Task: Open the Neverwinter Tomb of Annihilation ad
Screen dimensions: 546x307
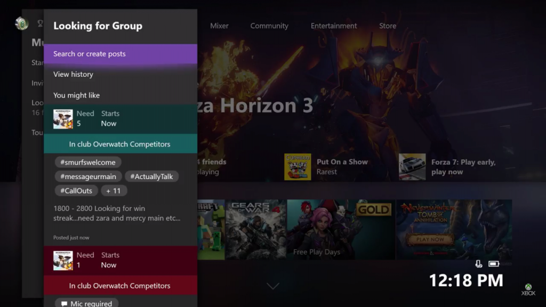Action: tap(453, 229)
